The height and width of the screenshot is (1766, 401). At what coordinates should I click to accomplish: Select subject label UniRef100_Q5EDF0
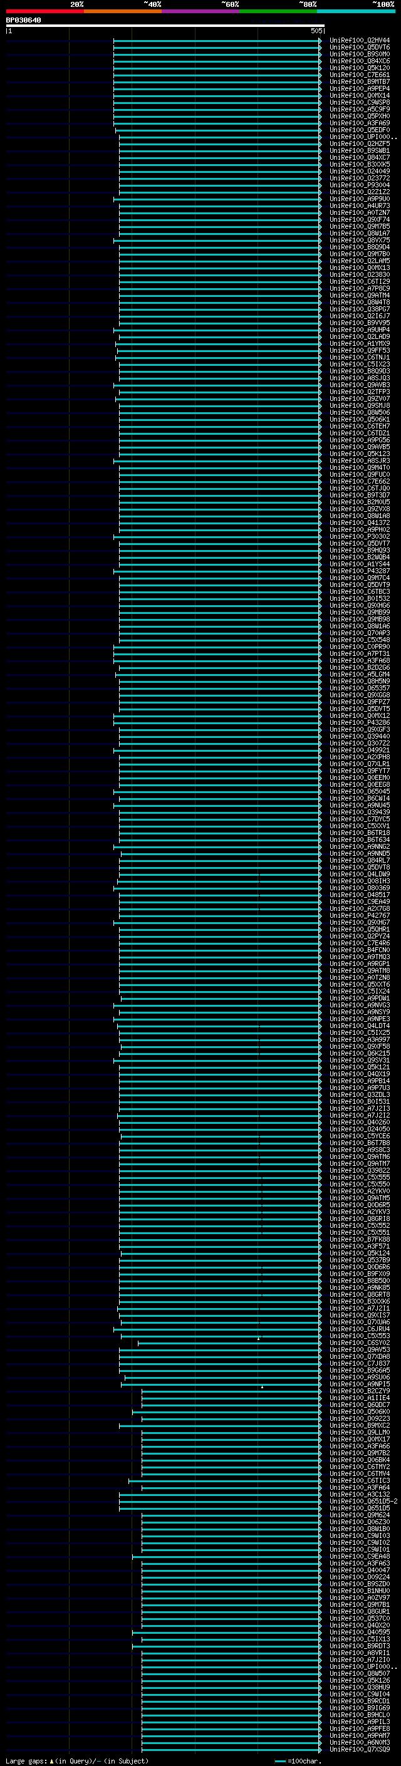pyautogui.click(x=360, y=130)
